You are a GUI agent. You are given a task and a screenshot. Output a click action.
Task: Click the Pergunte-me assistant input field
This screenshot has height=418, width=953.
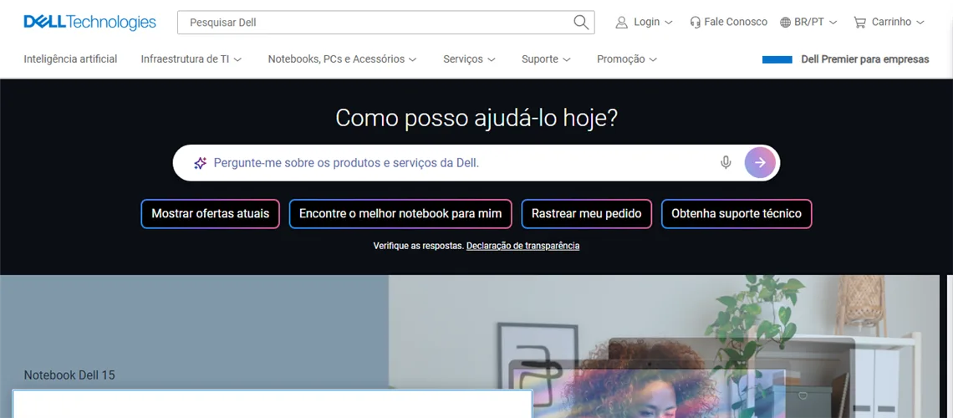pos(476,163)
